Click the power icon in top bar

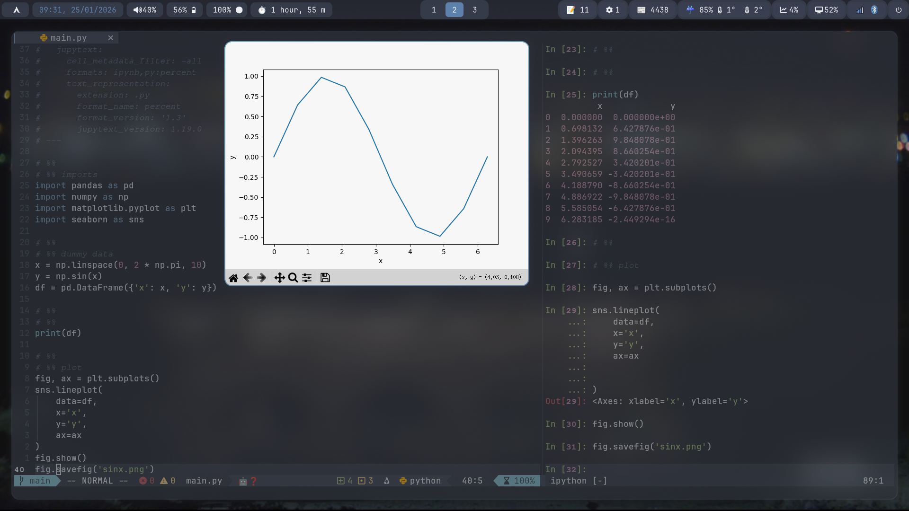click(898, 10)
